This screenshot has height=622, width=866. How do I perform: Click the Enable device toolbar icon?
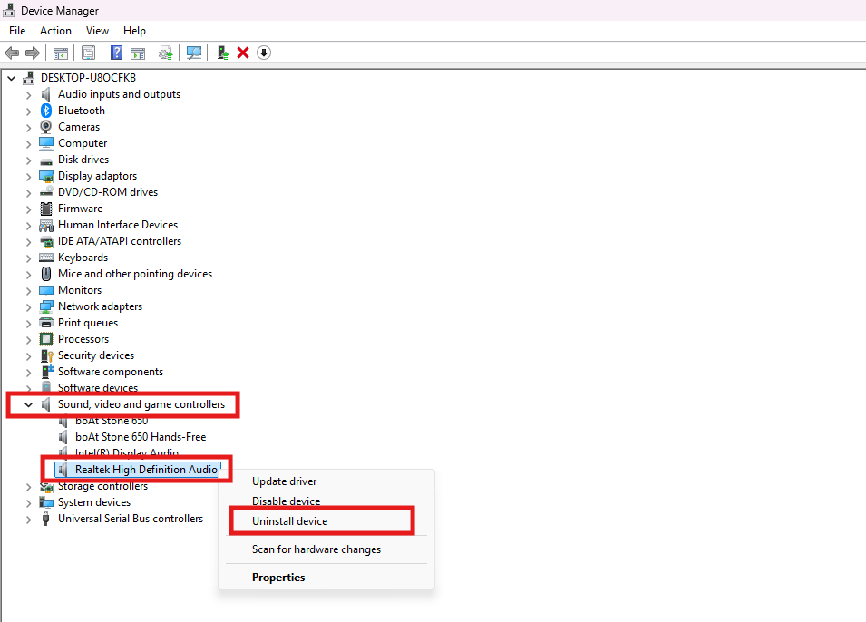tap(222, 53)
